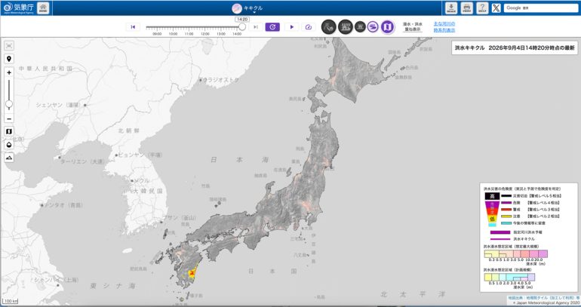
Task: Click the 14:20 timeline slider handle
Action: coord(242,26)
